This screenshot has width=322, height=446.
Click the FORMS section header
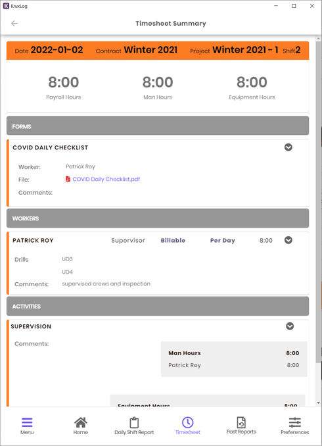(158, 126)
